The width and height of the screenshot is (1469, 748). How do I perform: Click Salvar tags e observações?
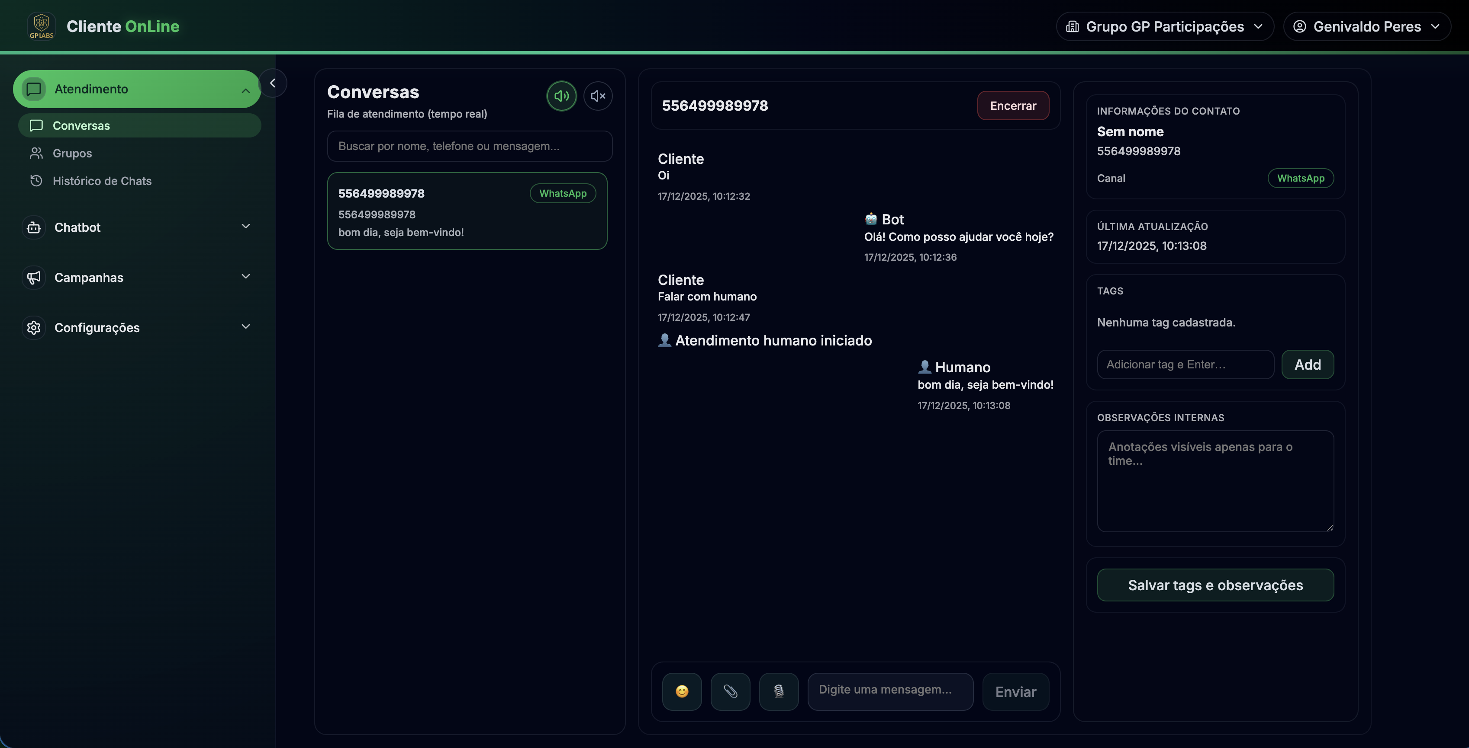pyautogui.click(x=1215, y=585)
